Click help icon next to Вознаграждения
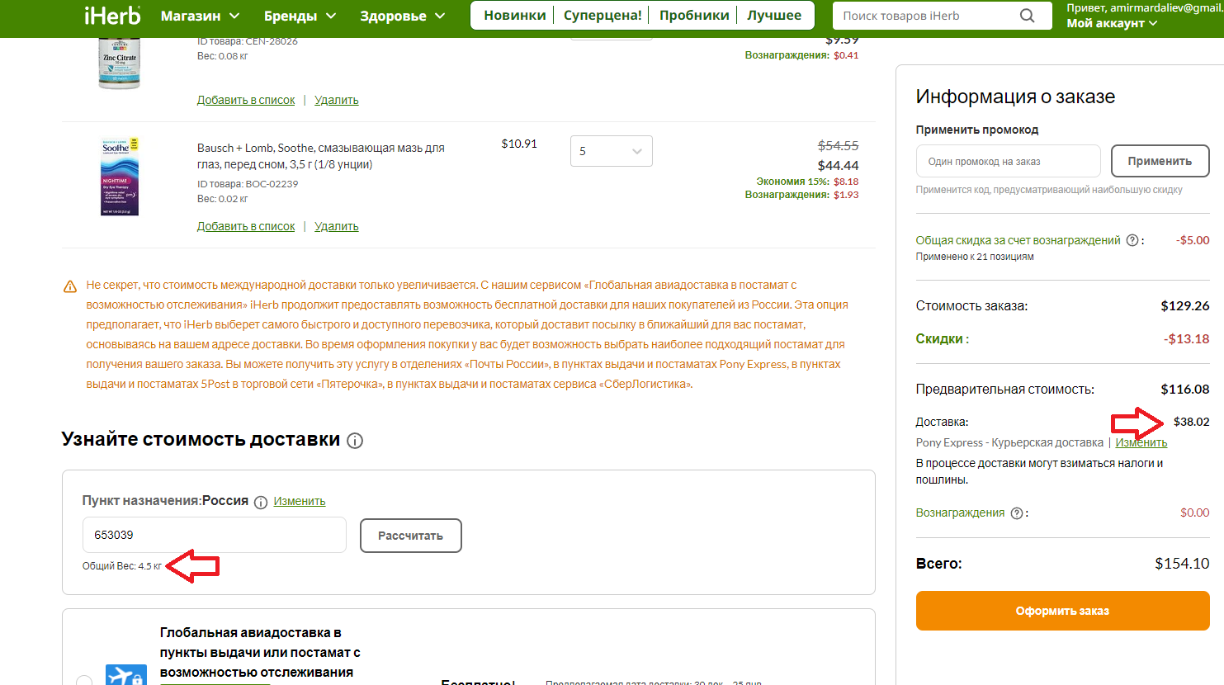Viewport: 1224px width, 685px height. point(1017,513)
